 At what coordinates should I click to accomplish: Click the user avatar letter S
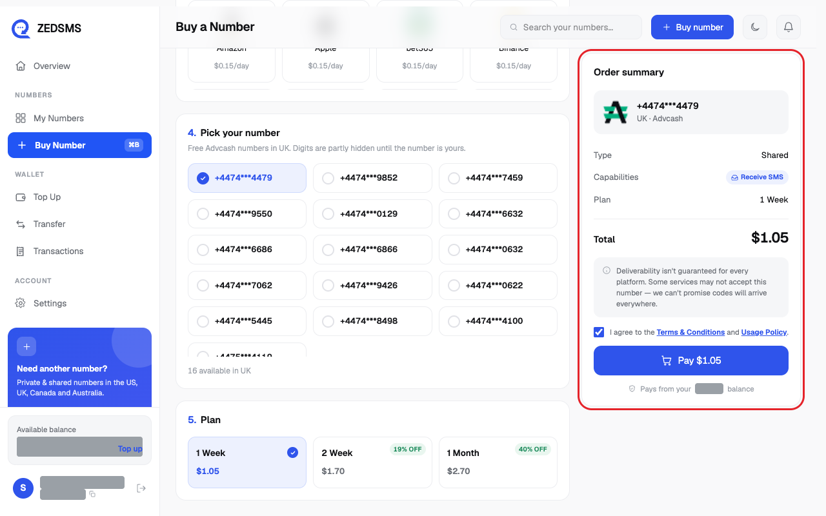coord(23,488)
